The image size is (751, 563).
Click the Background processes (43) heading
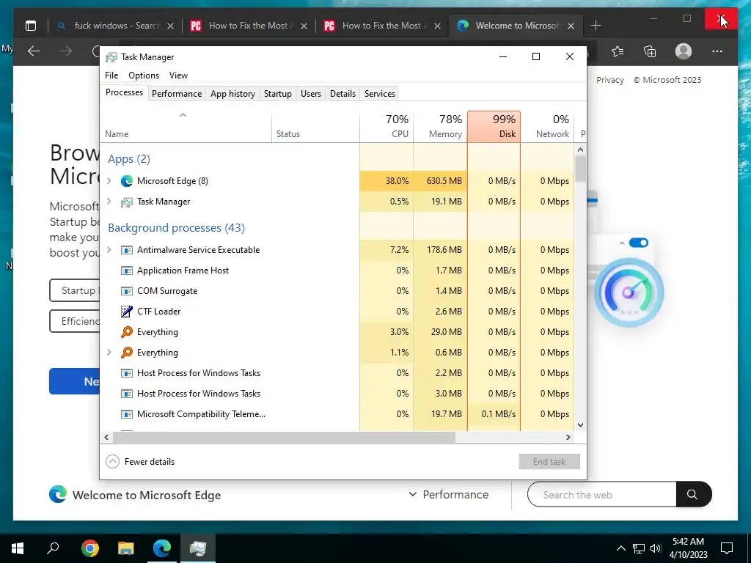[176, 228]
